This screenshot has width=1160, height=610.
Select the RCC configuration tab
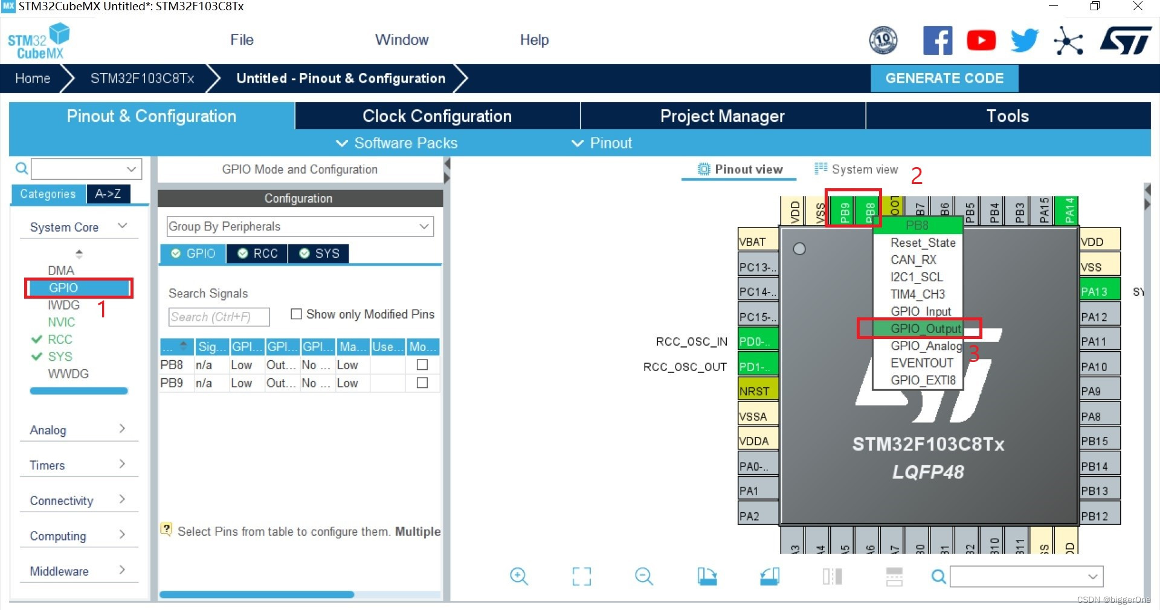pos(257,253)
